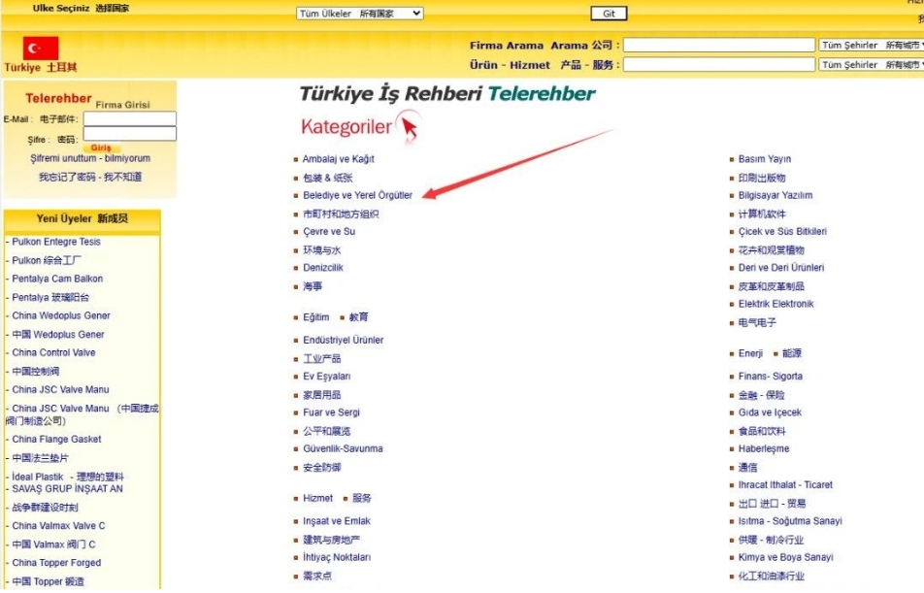
Task: Open SAVAŞ GRUP İNŞAAT AN link
Action: (x=67, y=488)
